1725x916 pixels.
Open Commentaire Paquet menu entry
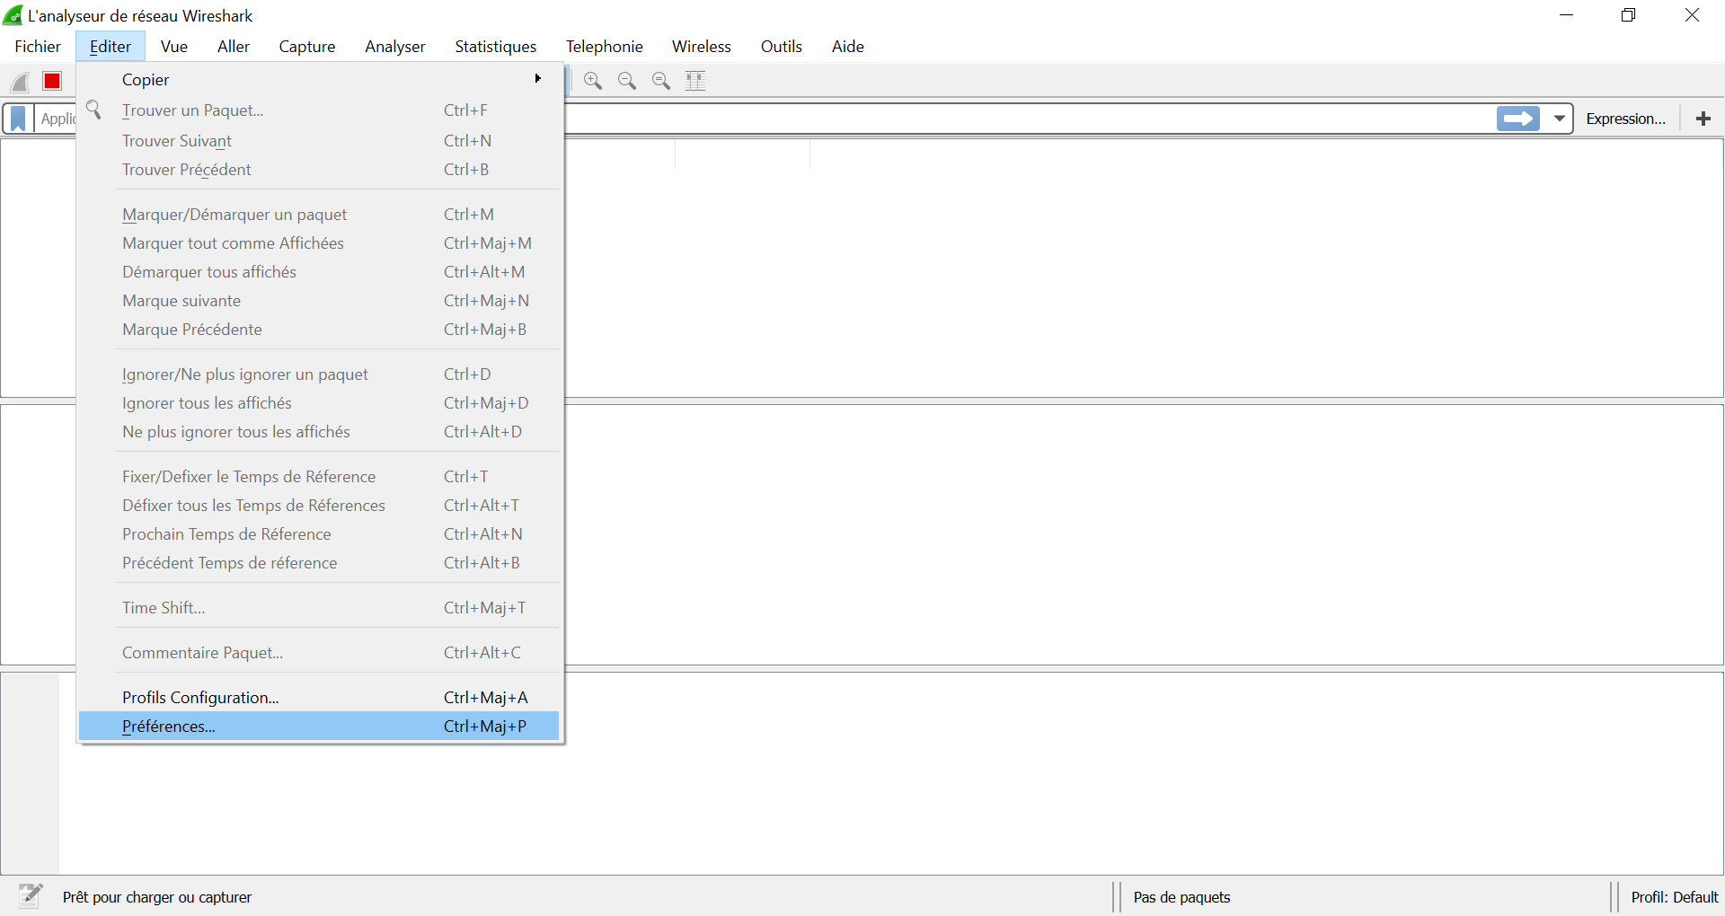[319, 653]
